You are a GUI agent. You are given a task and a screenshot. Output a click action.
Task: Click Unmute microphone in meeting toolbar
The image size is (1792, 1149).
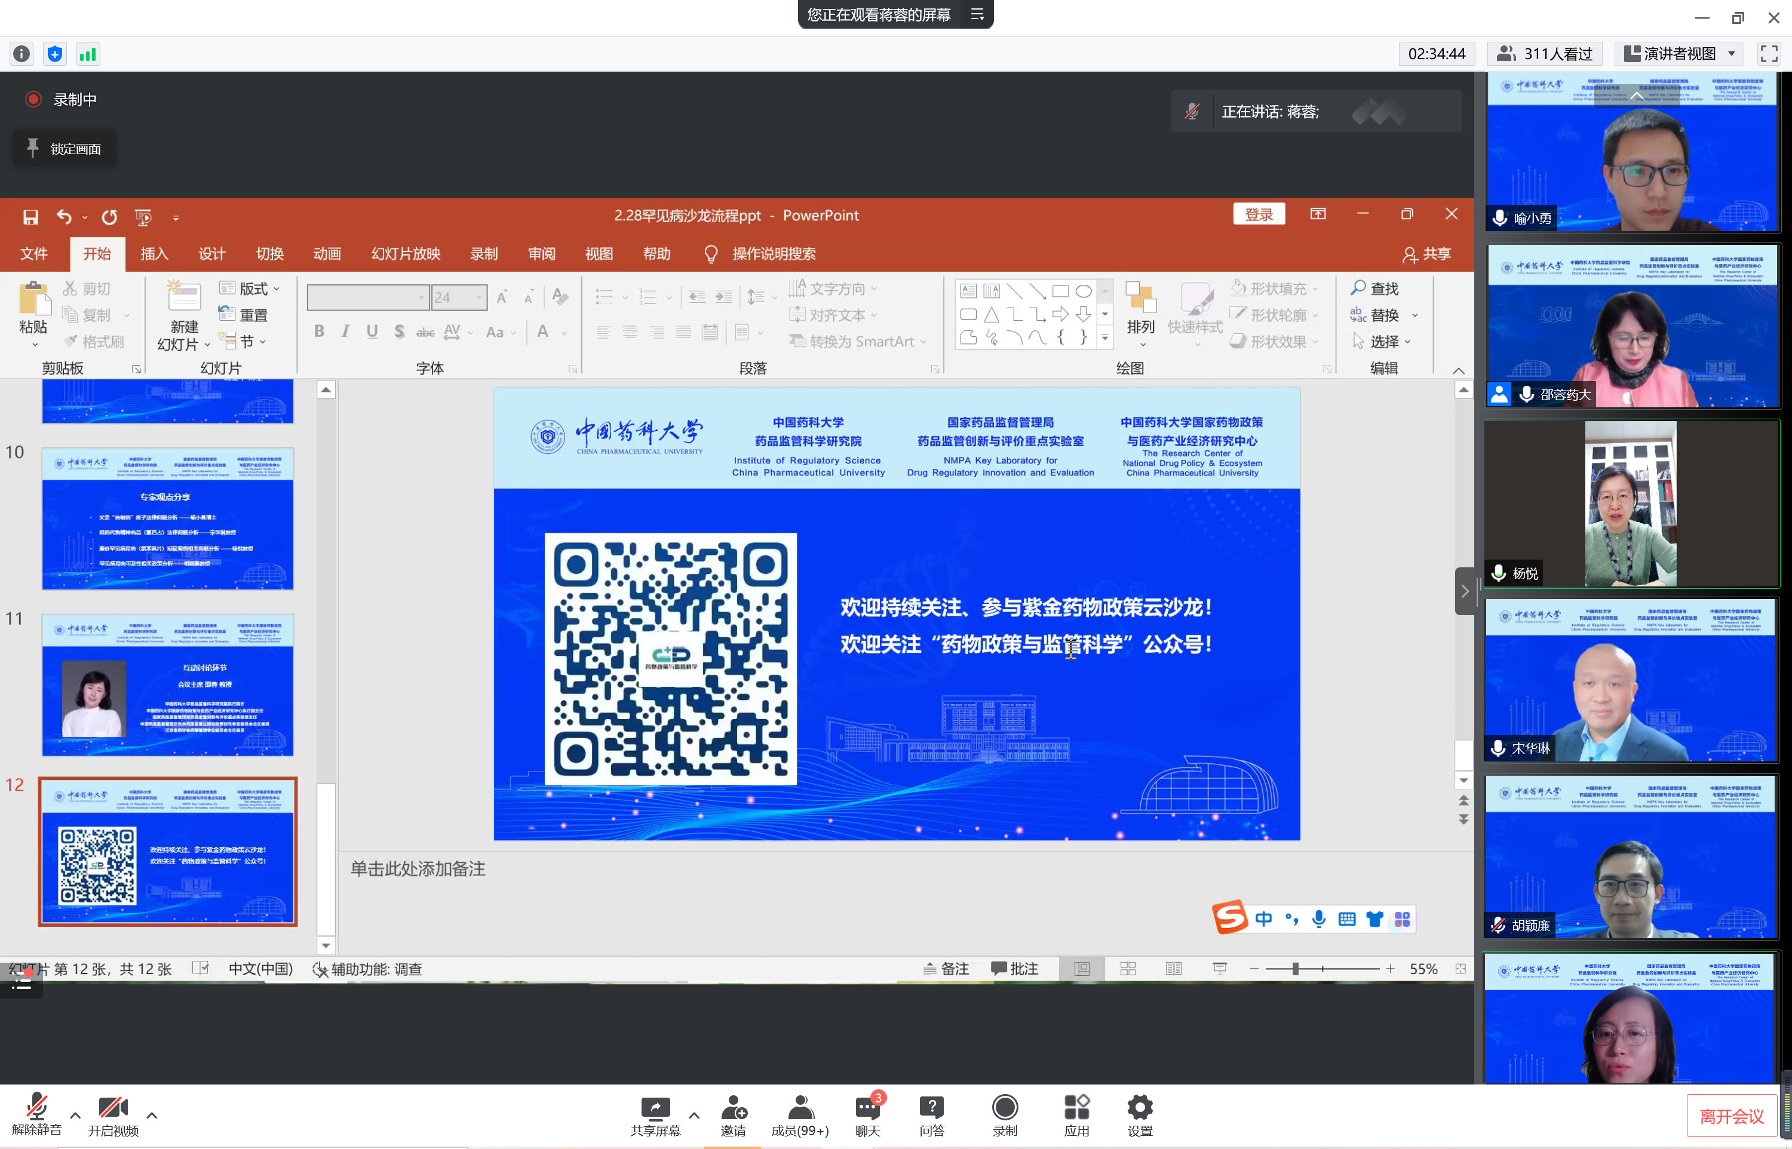pyautogui.click(x=36, y=1116)
